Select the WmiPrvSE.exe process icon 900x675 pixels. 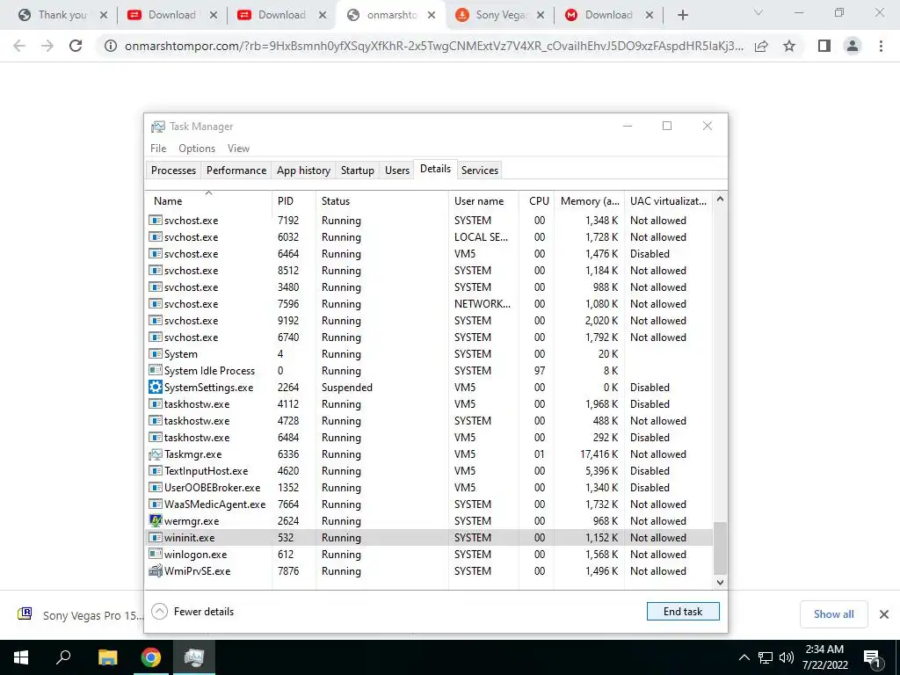coord(155,570)
